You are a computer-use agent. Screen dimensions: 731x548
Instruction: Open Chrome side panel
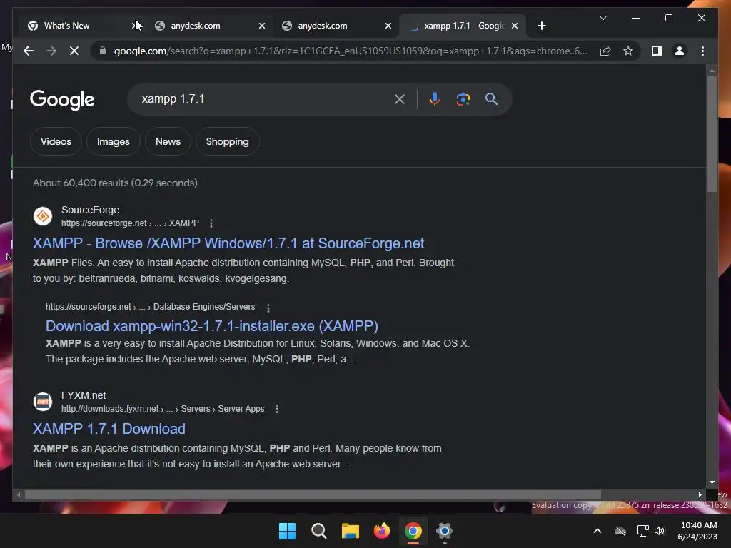[x=657, y=51]
